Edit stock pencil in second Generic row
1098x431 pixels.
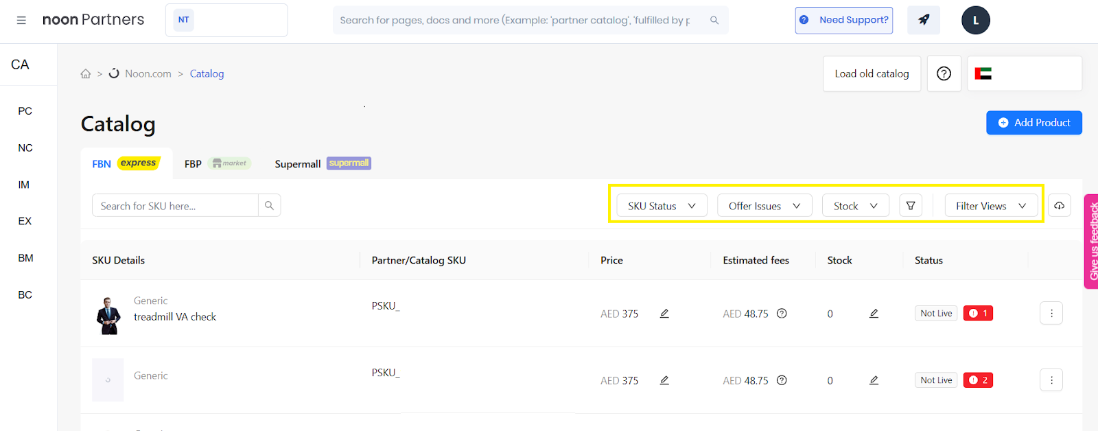(874, 380)
